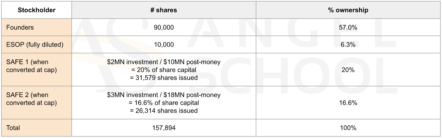The image size is (442, 138).
Task: Select the $3MN investment text line
Action: (164, 95)
